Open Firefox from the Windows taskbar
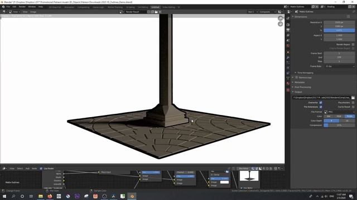This screenshot has width=357, height=200. pos(50,196)
